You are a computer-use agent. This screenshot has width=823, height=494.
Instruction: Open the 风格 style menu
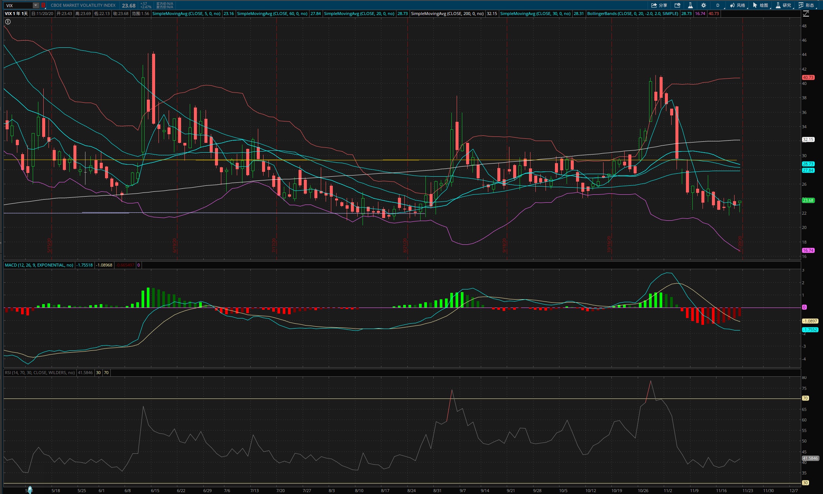click(738, 5)
